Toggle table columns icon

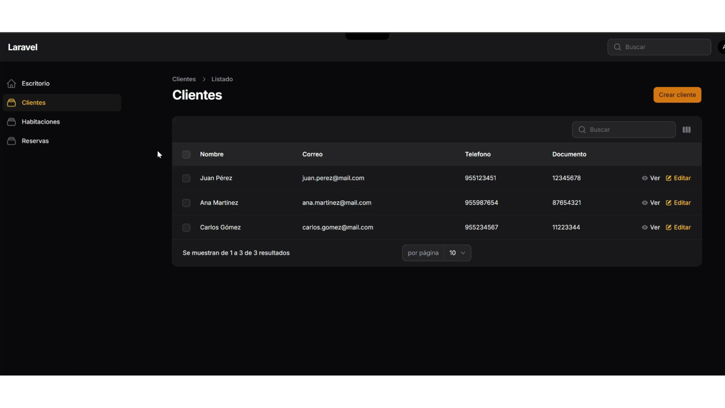(686, 130)
